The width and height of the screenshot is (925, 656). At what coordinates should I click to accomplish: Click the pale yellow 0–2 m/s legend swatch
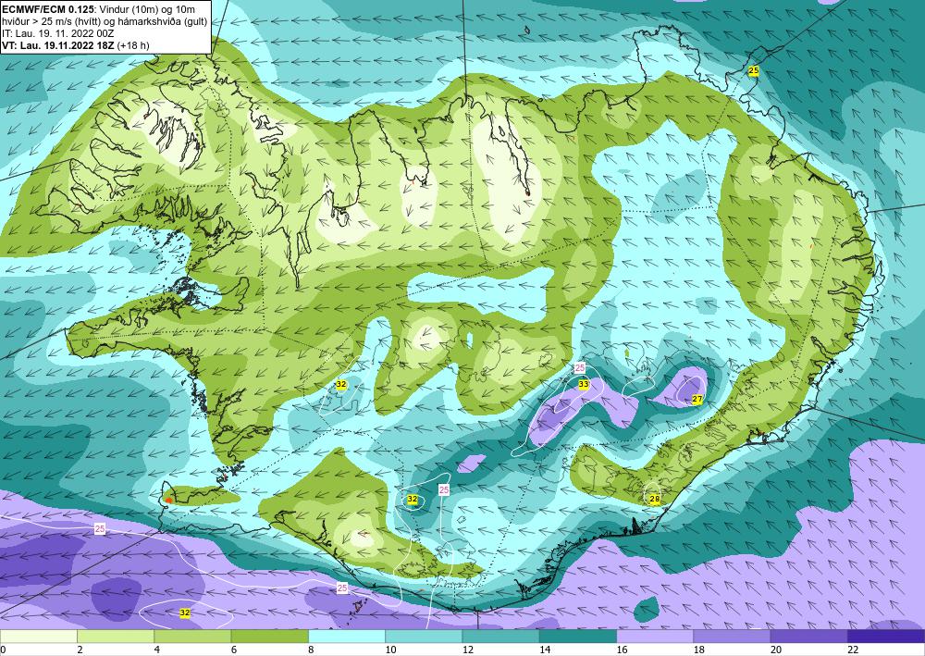click(x=39, y=636)
